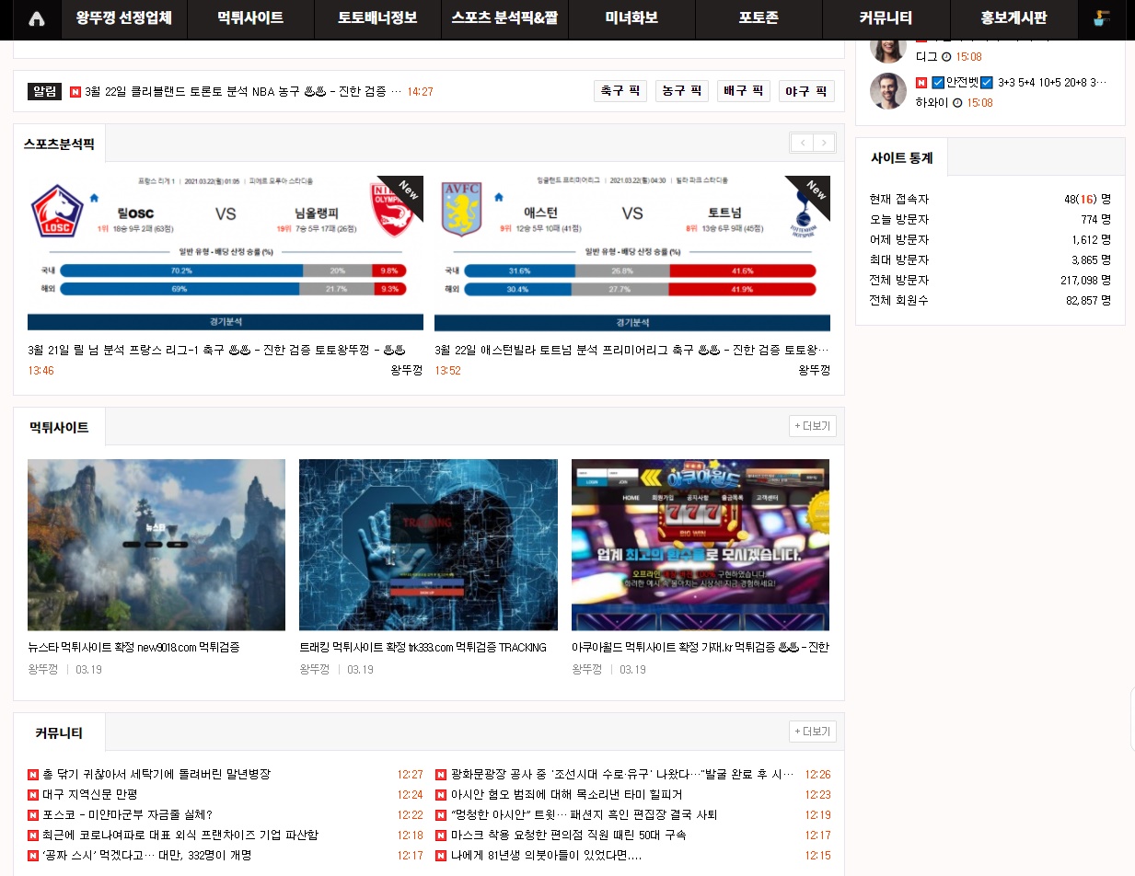Select the 커뮤니티 section tab heading

[59, 732]
